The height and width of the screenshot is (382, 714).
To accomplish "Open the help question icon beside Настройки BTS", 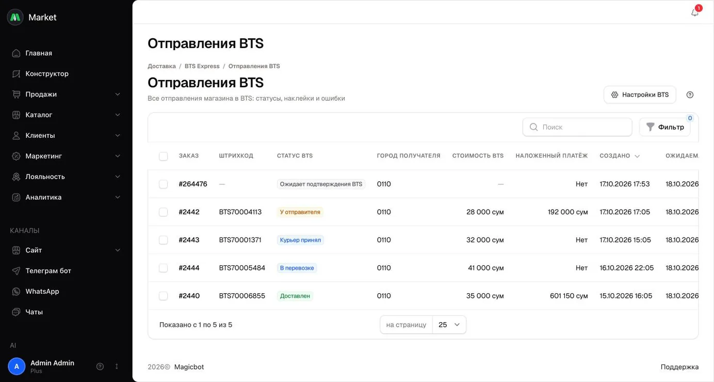I will click(x=690, y=95).
